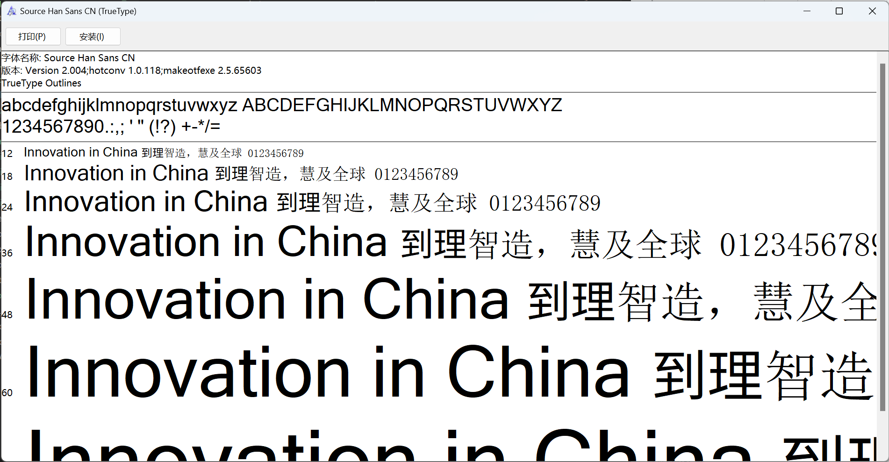Click the size 48 label

7,315
